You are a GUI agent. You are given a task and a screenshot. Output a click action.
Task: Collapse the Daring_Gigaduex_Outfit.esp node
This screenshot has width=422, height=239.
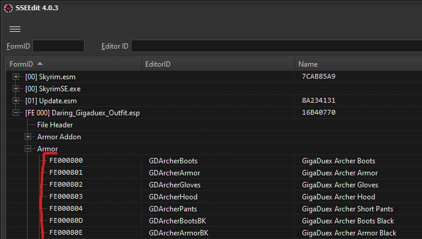[16, 113]
